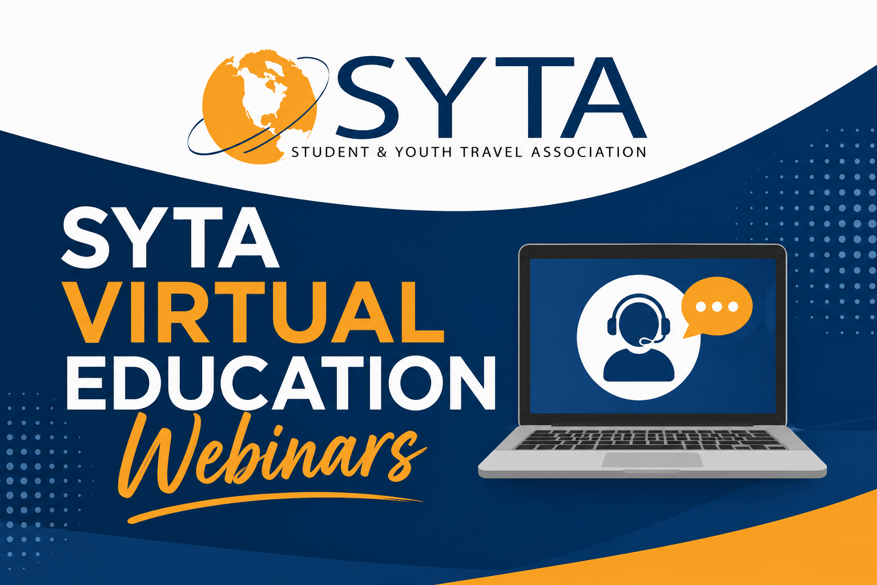877x585 pixels.
Task: Click the white "EDUCATION" headline word
Action: coord(280,382)
